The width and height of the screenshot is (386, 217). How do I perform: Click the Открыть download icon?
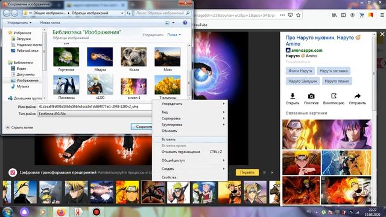tap(293, 96)
